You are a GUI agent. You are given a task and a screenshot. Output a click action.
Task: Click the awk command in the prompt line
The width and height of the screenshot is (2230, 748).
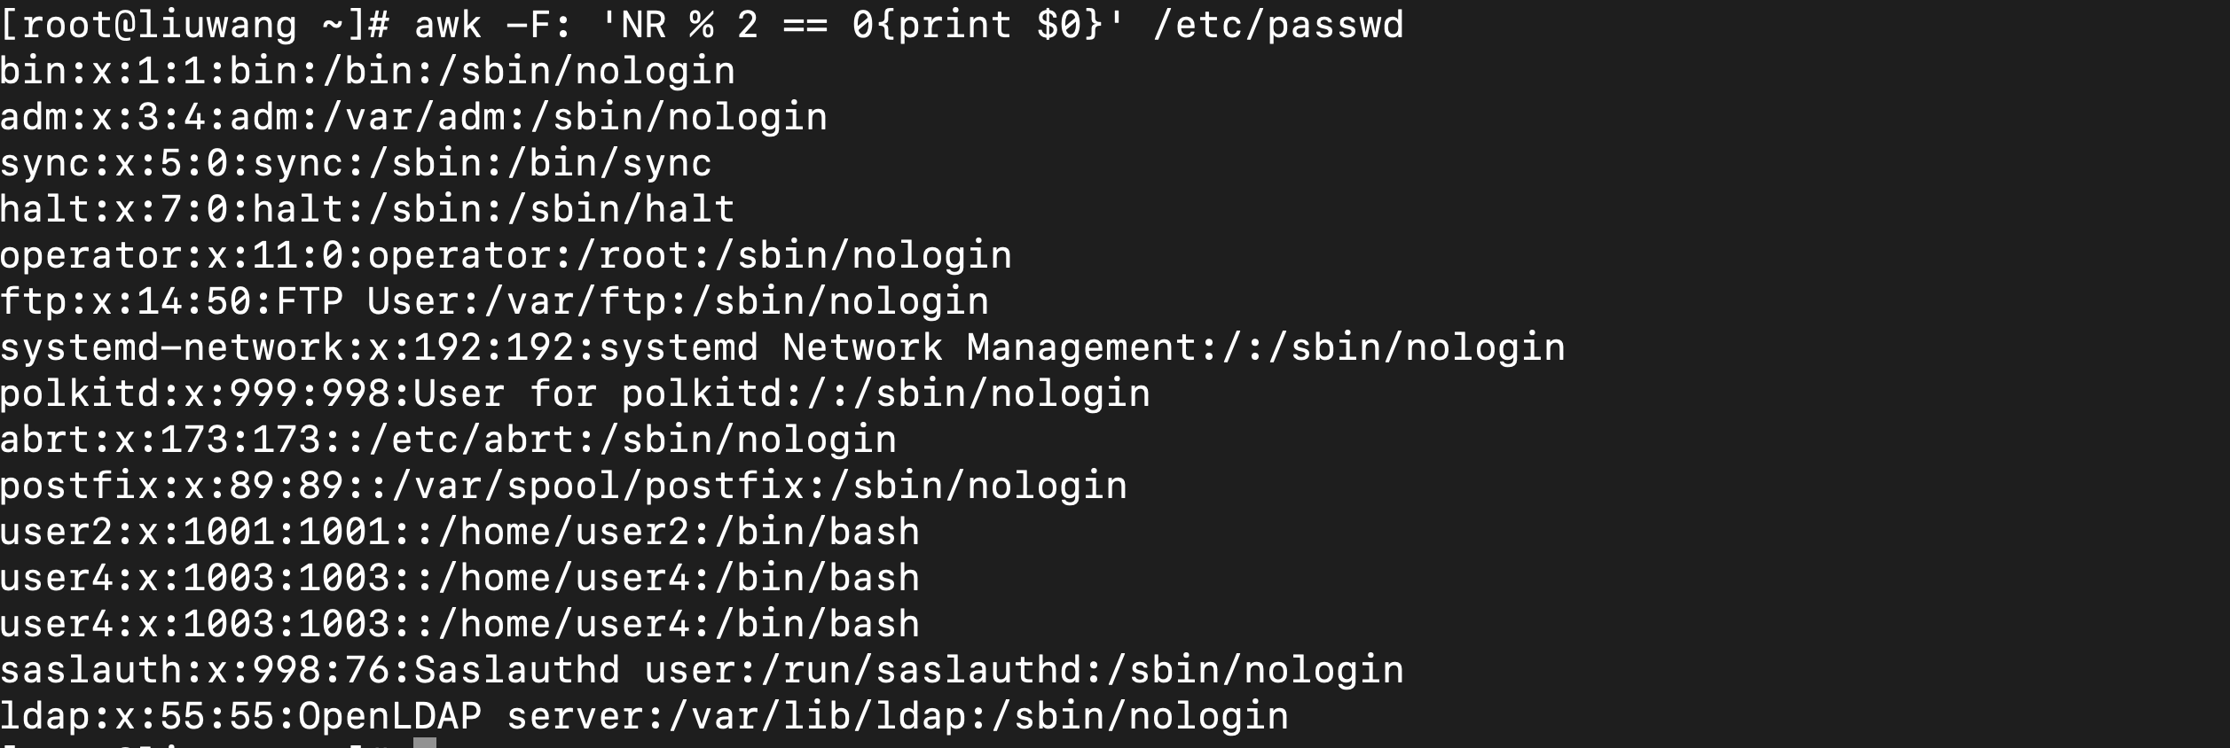448,25
